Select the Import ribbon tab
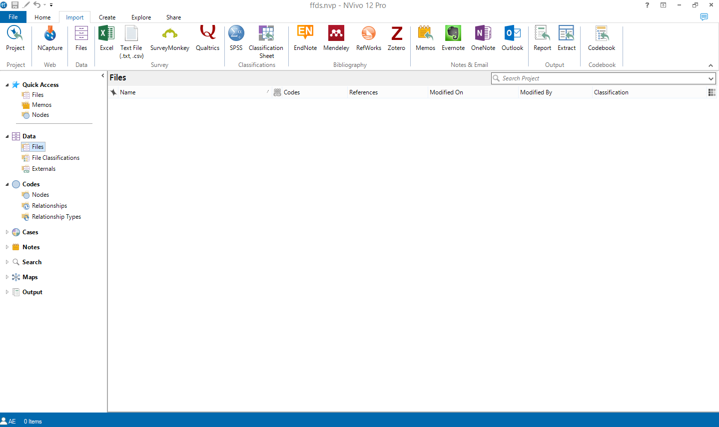 (75, 17)
